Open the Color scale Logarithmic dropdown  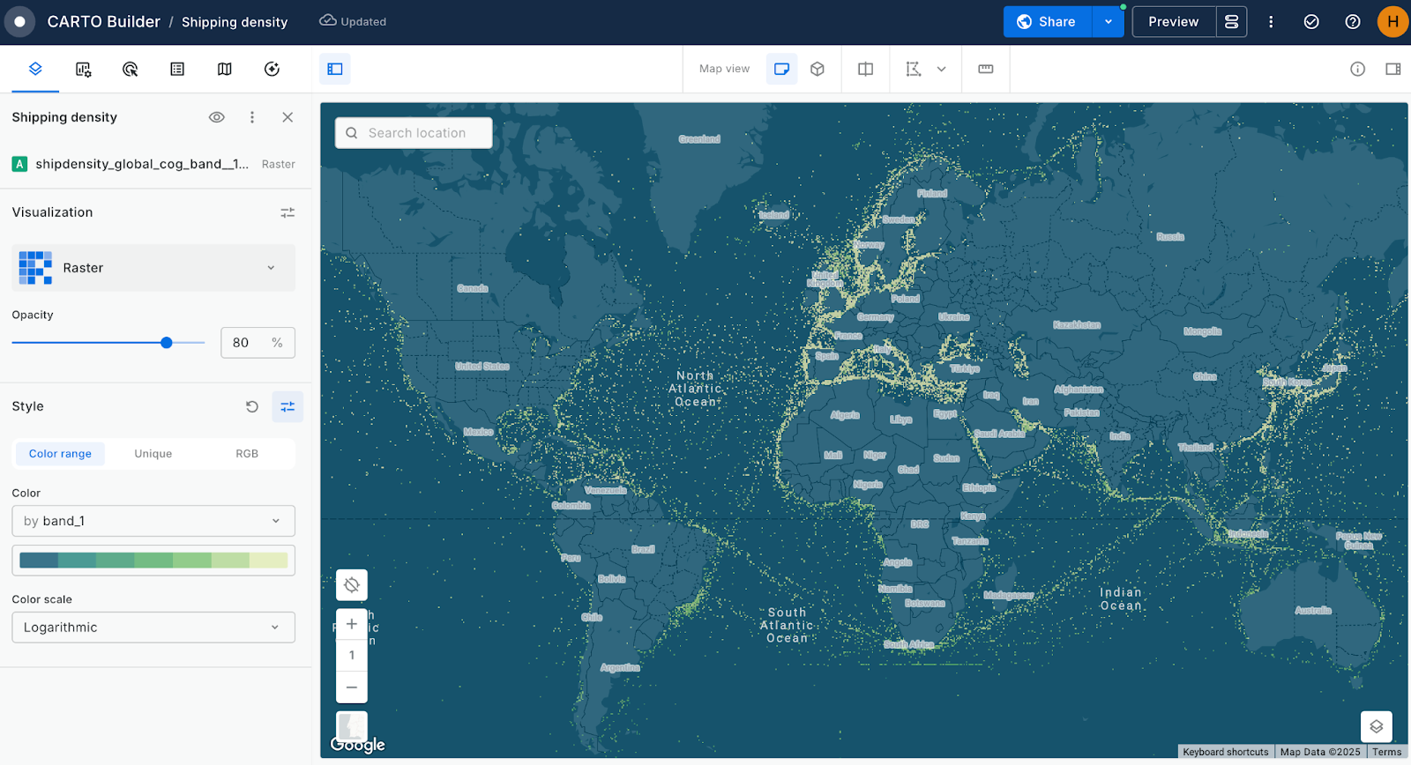coord(153,628)
